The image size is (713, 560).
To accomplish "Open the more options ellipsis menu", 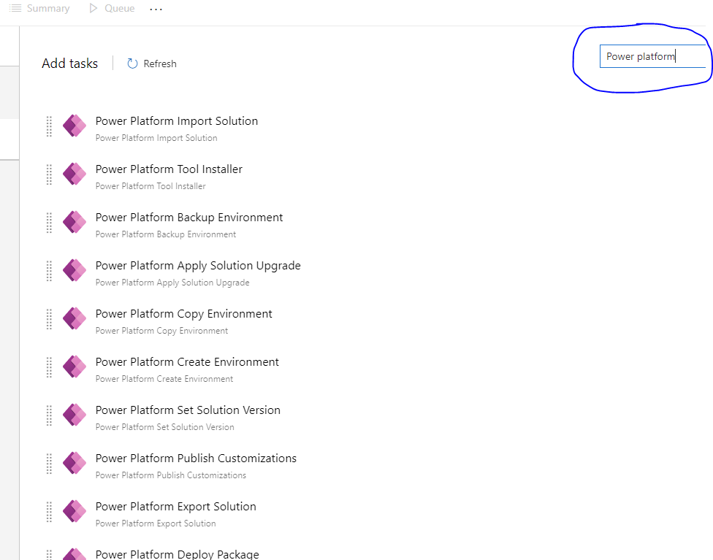I will click(x=156, y=9).
